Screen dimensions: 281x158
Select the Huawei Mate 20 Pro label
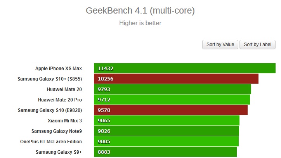(x=60, y=100)
